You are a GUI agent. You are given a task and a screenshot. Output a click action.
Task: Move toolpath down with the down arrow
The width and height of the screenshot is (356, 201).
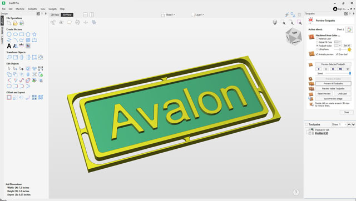(353, 124)
